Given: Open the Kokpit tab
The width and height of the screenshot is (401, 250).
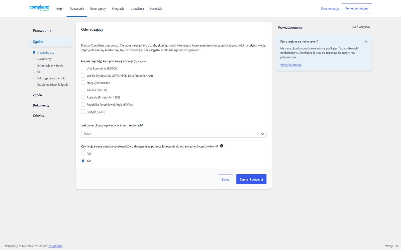Looking at the screenshot, I should coord(59,8).
